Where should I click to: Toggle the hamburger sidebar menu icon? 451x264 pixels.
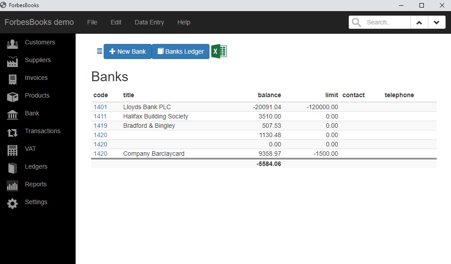(100, 51)
